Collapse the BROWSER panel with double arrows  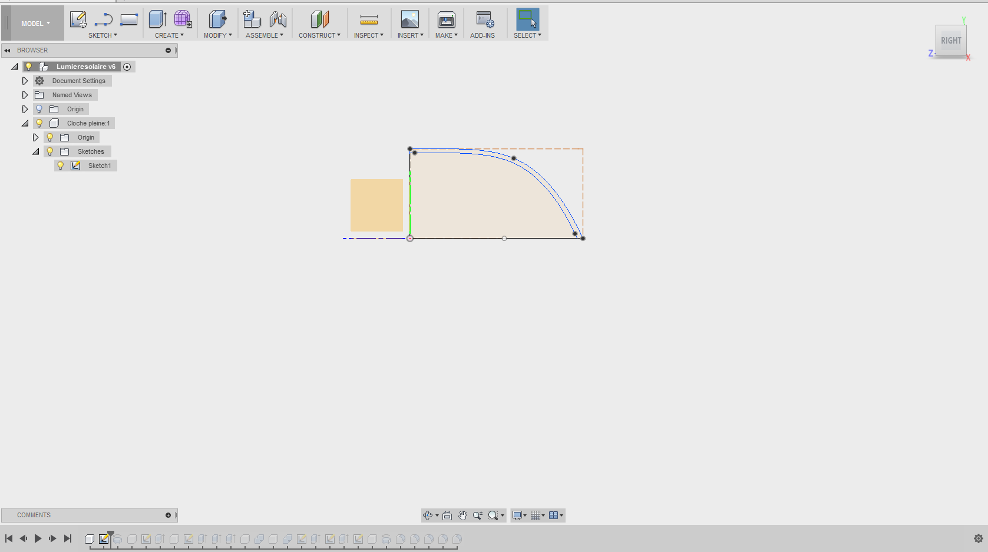click(x=7, y=51)
